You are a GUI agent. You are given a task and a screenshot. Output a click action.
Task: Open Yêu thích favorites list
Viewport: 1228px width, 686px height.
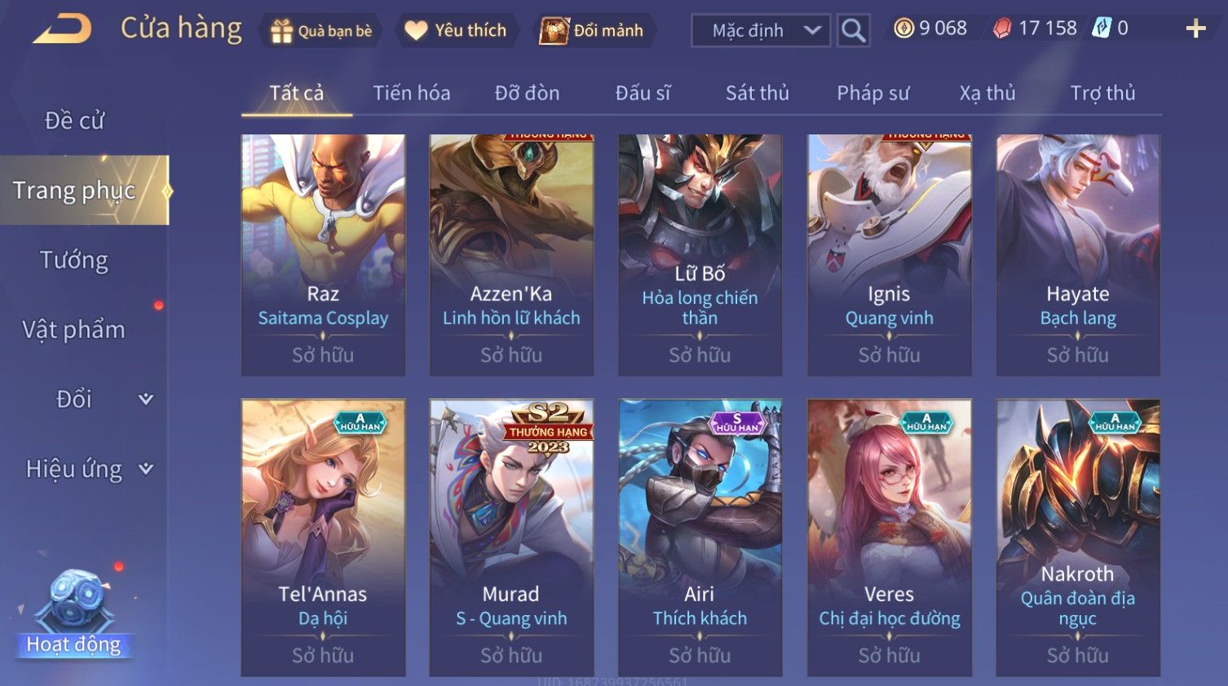(457, 31)
